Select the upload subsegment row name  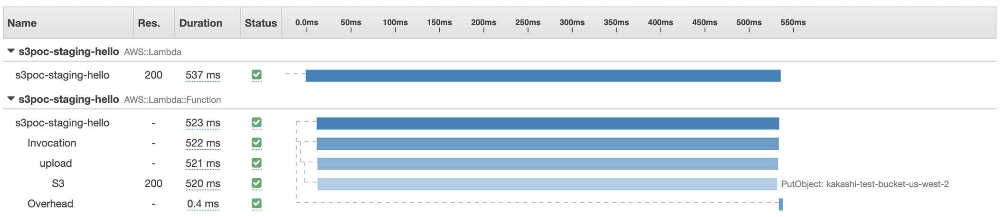pos(56,163)
